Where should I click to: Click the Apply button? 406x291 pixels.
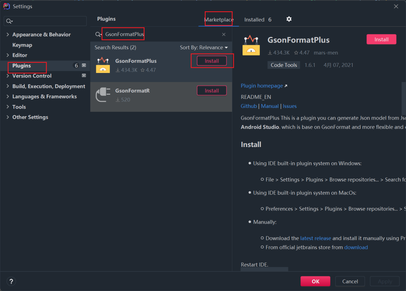(385, 282)
